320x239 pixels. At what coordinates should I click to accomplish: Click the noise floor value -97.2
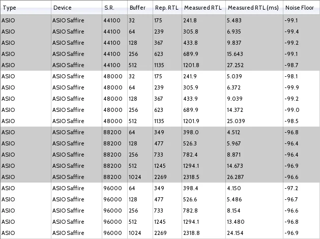292,188
